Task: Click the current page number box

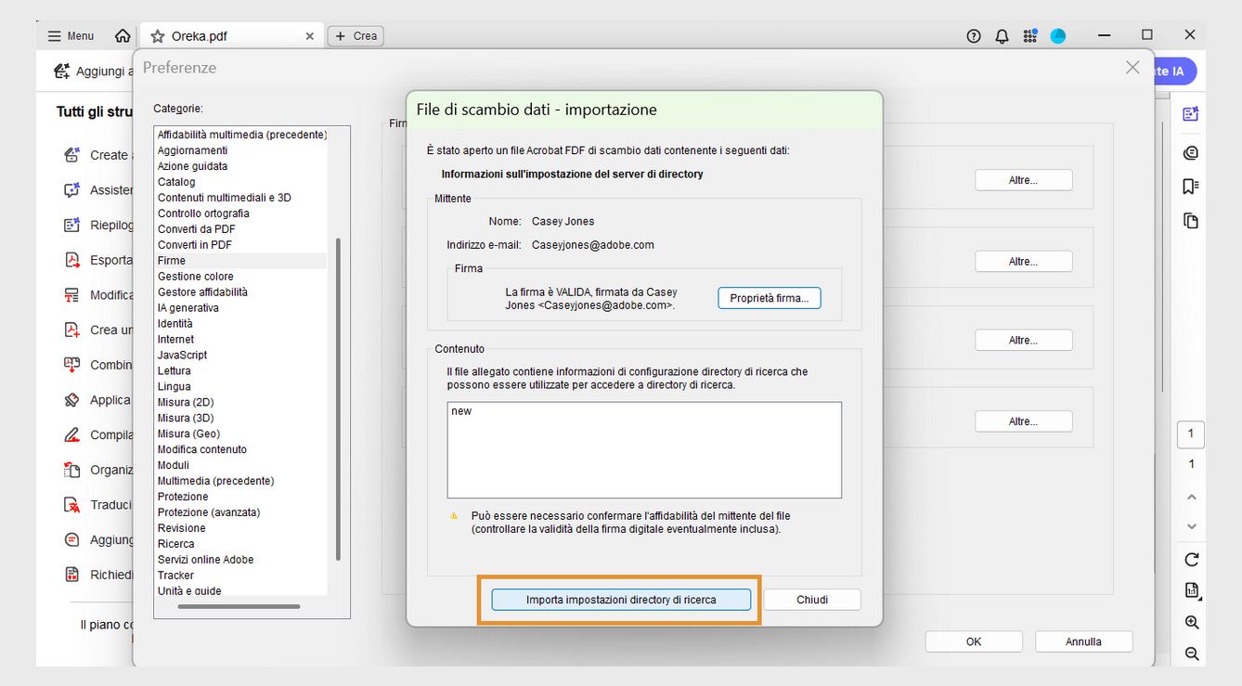Action: [1191, 434]
